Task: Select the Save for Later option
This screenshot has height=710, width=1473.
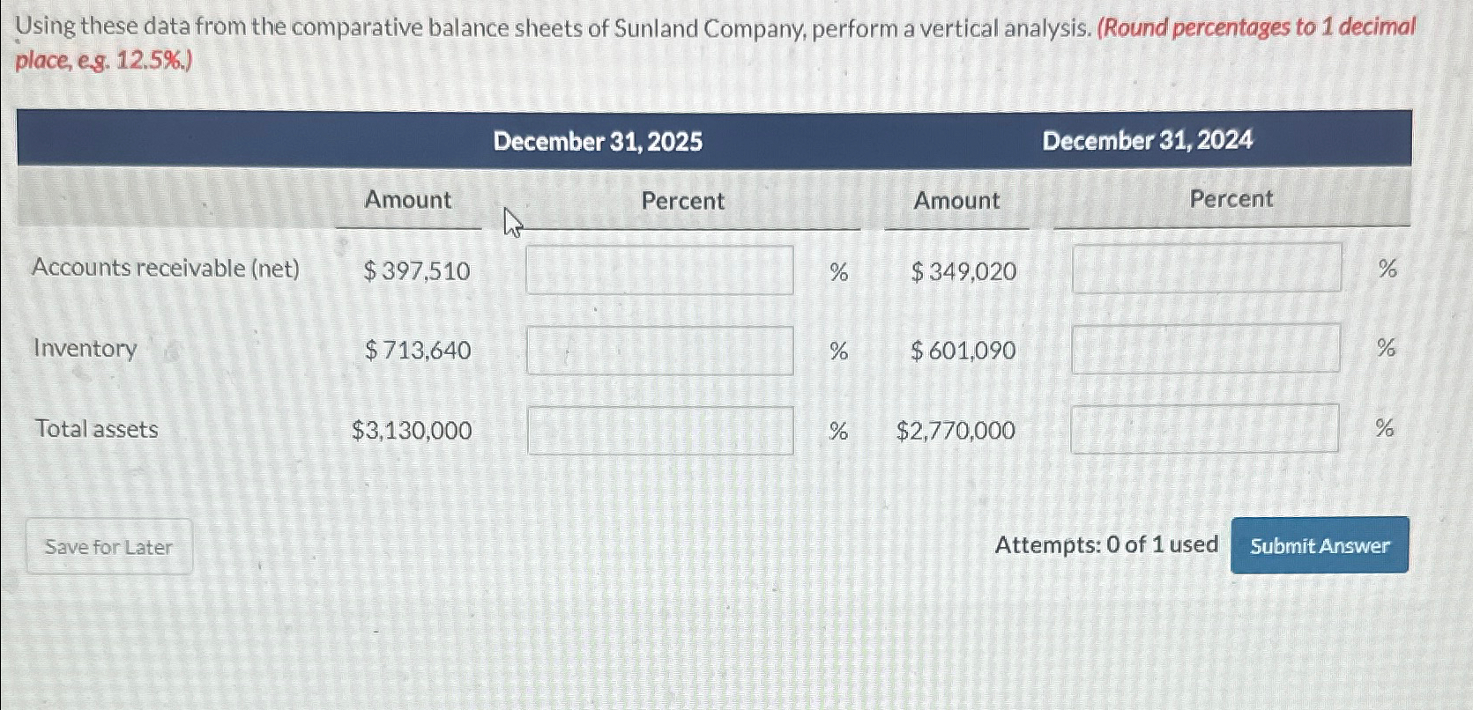Action: (x=108, y=546)
